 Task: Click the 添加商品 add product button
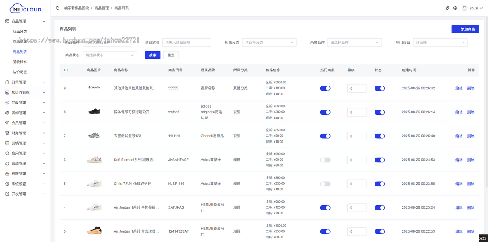pos(465,29)
